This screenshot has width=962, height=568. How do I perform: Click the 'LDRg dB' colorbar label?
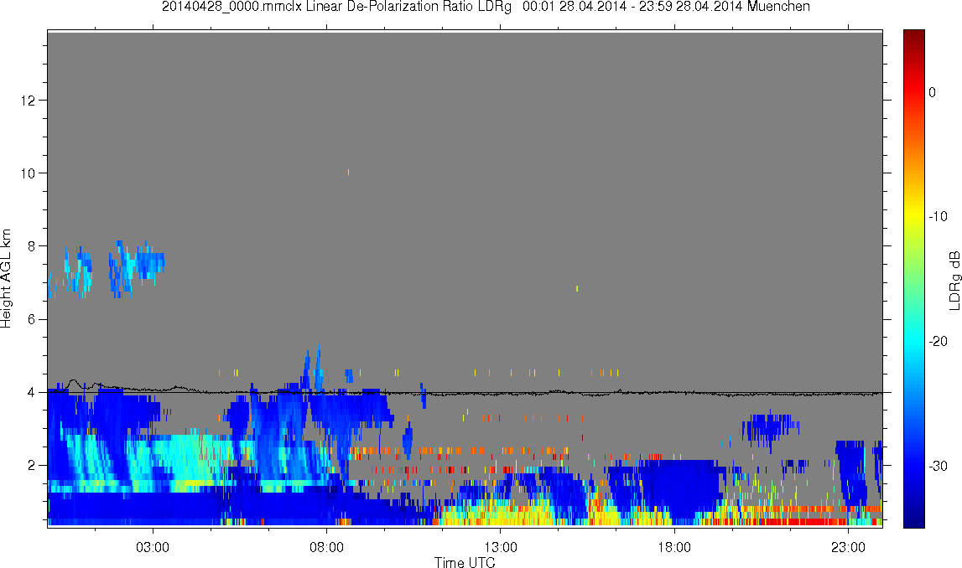coord(954,280)
